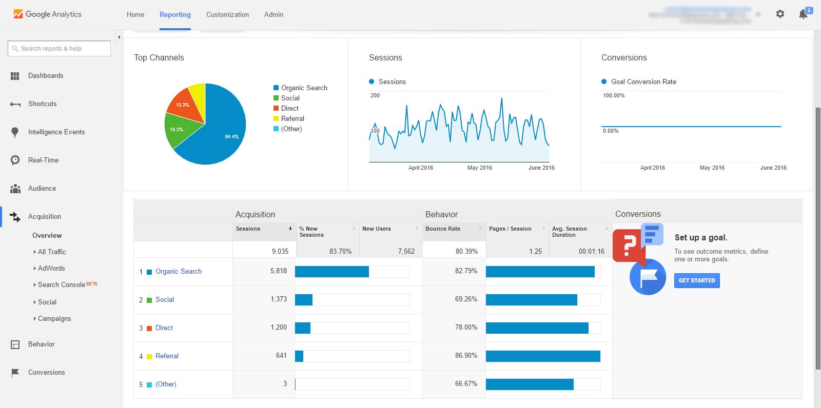Expand the All Traffic submenu
This screenshot has height=408, width=821.
pyautogui.click(x=51, y=252)
